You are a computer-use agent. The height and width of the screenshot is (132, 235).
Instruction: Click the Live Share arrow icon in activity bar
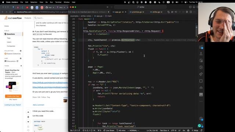point(201,74)
